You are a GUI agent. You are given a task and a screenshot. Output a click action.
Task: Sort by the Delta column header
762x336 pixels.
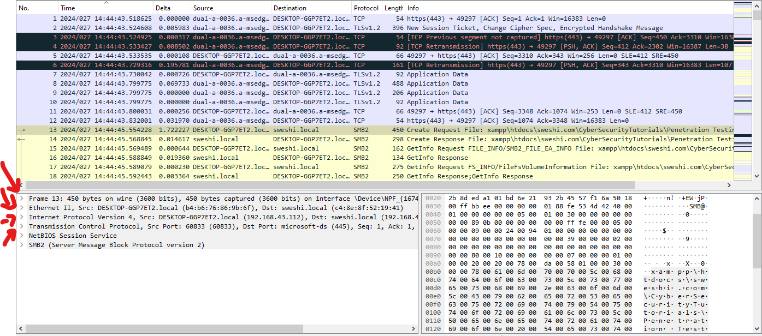pyautogui.click(x=172, y=8)
